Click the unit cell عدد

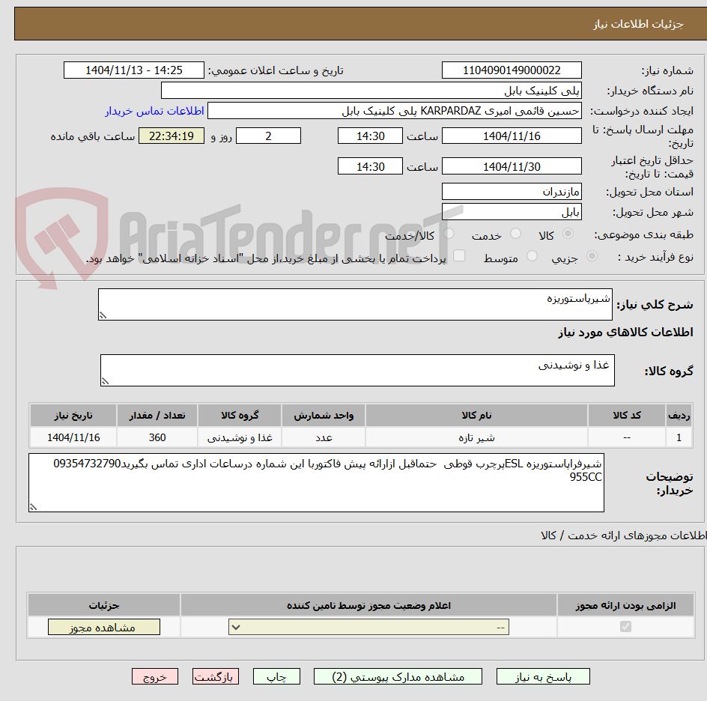point(324,437)
